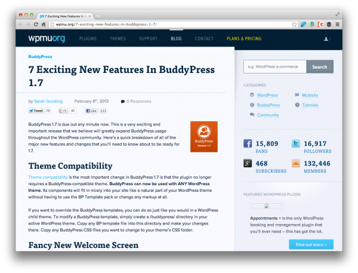This screenshot has width=358, height=273.
Task: Open the Plugins nav item
Action: point(88,39)
